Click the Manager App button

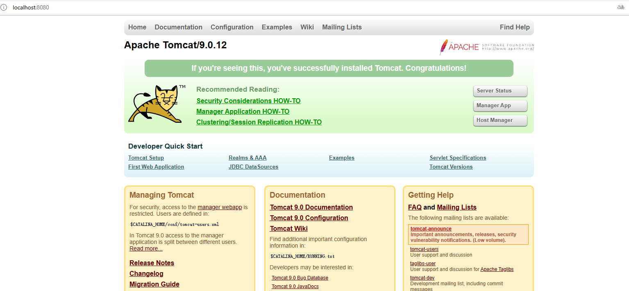pyautogui.click(x=500, y=106)
